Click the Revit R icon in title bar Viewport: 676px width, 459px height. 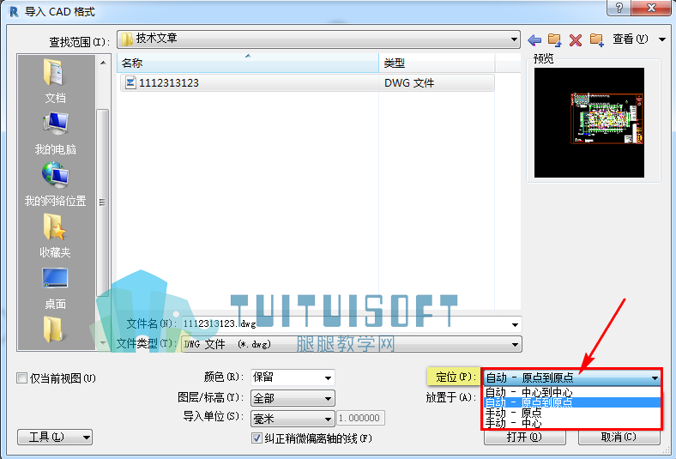(15, 12)
